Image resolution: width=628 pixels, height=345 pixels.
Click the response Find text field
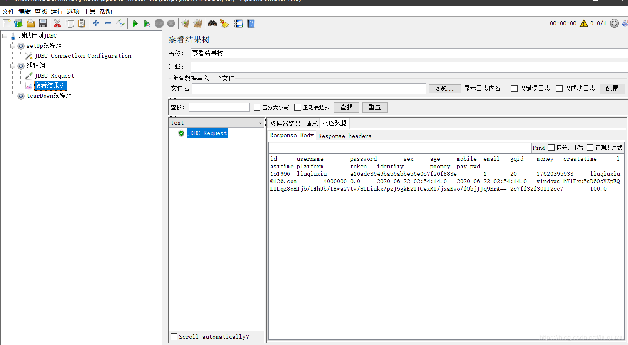click(x=400, y=148)
